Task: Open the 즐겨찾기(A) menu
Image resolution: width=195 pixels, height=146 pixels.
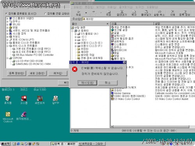Action: pos(126,7)
